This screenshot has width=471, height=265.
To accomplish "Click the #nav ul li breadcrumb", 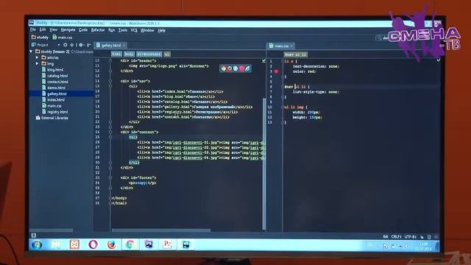I will click(x=296, y=54).
